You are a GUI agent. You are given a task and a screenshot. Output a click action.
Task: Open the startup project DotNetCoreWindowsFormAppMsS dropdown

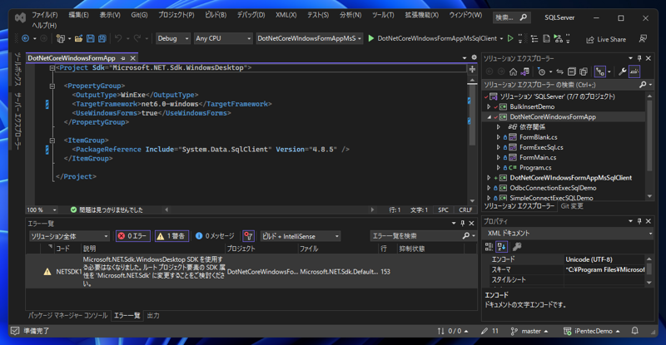[x=309, y=38]
